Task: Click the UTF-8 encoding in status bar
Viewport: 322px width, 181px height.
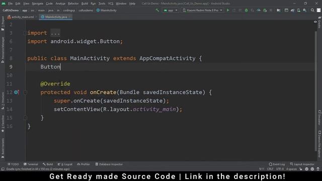Action: click(x=280, y=169)
